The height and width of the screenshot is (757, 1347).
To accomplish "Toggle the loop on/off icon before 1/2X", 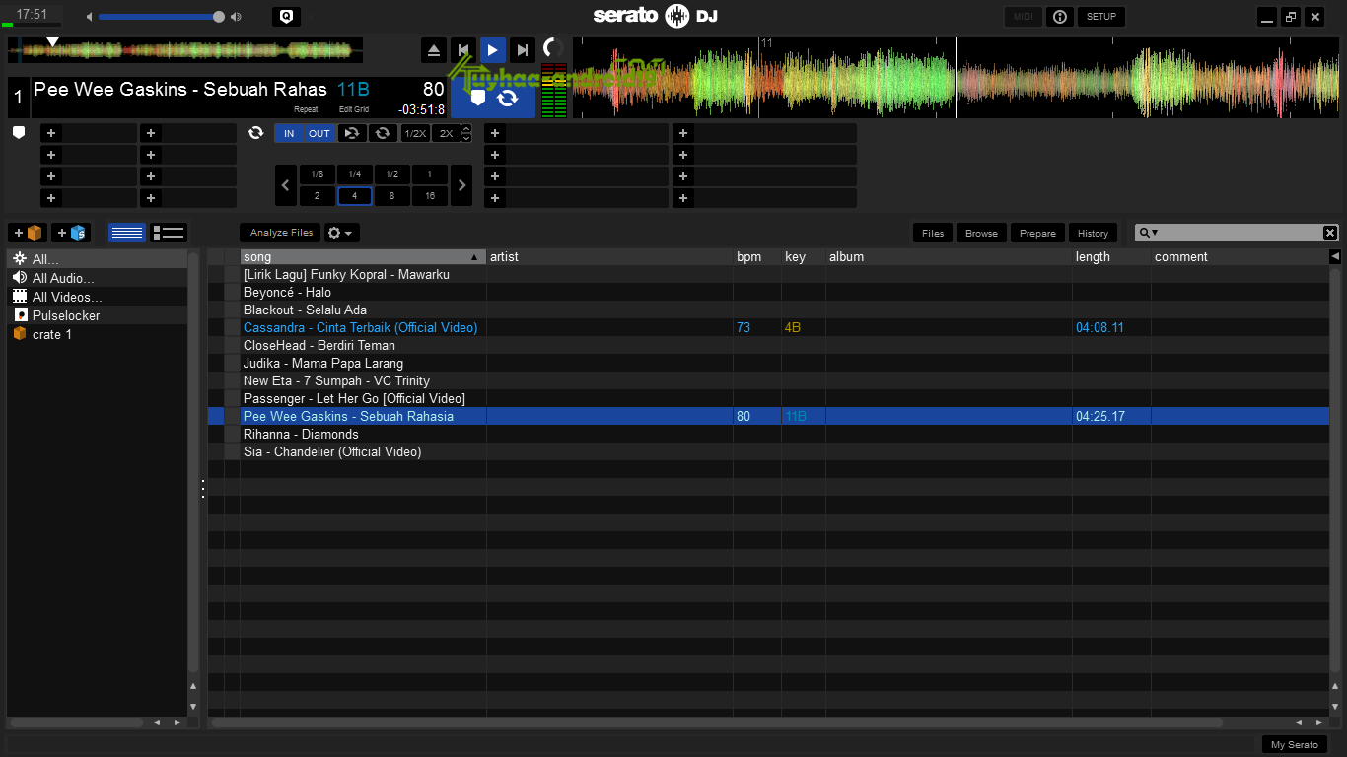I will [x=383, y=133].
